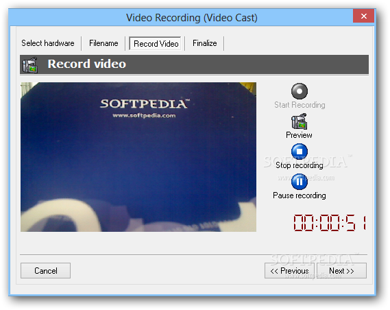Click the Pause recording text label
Image resolution: width=390 pixels, height=310 pixels.
click(300, 195)
